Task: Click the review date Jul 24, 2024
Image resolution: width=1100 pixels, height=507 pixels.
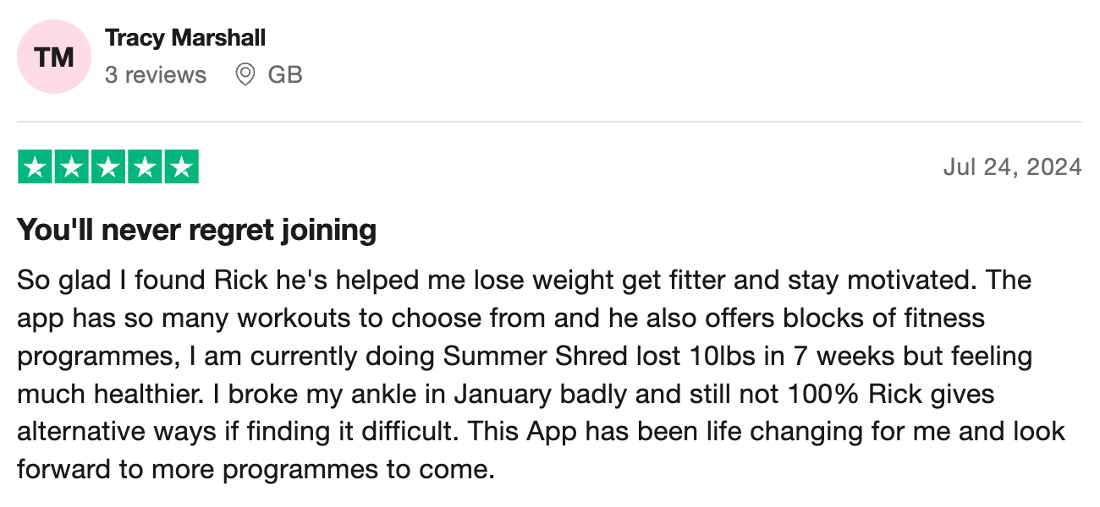Action: [1012, 167]
